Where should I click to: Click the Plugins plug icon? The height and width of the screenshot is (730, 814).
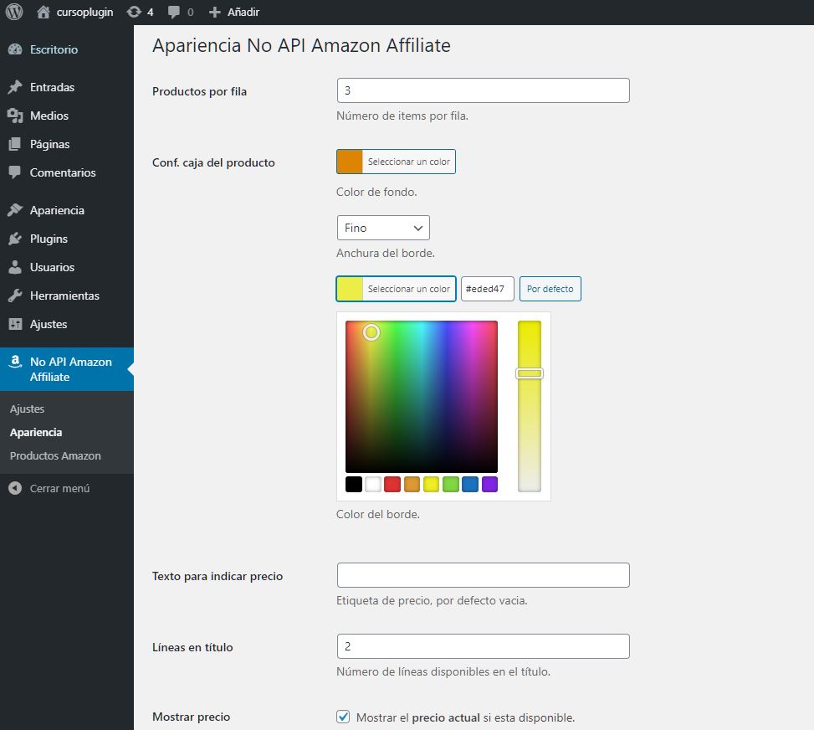coord(15,239)
